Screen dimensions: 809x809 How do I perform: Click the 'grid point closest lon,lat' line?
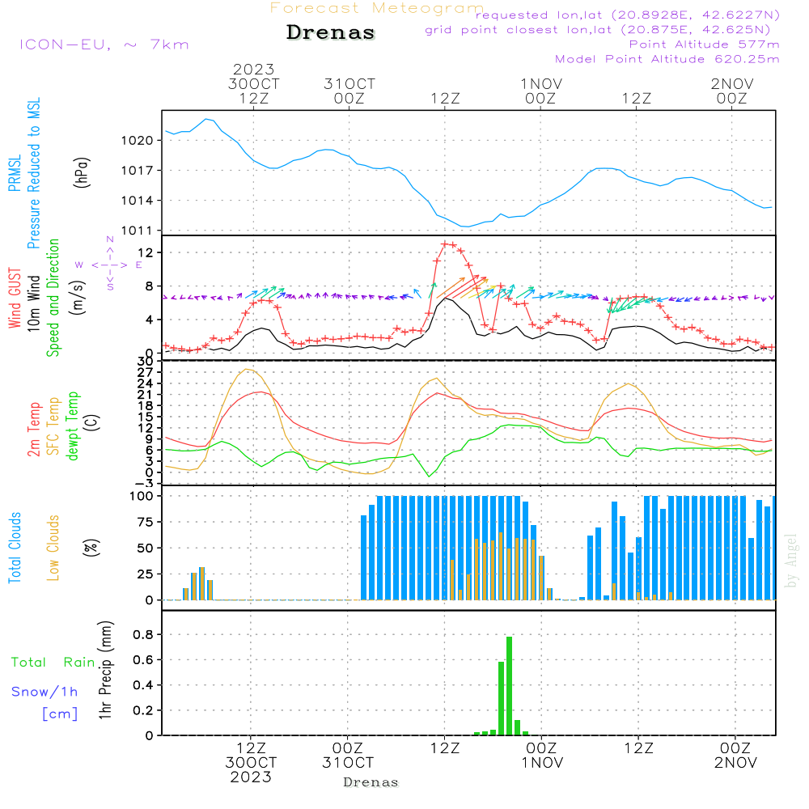pos(598,29)
